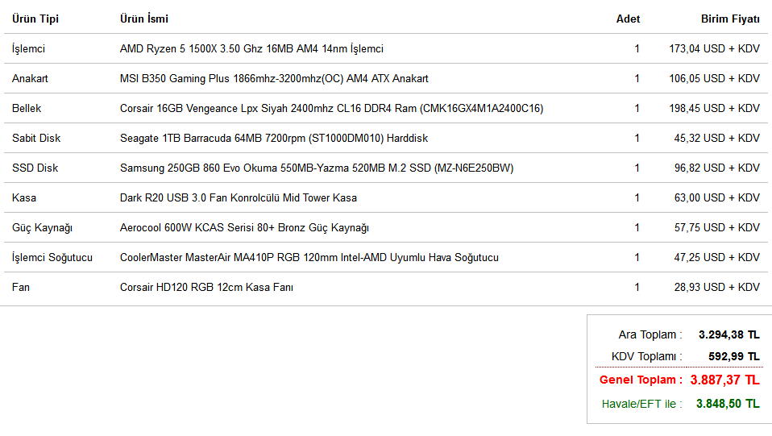The width and height of the screenshot is (772, 436).
Task: Click the KDV Toplamı label
Action: [646, 356]
